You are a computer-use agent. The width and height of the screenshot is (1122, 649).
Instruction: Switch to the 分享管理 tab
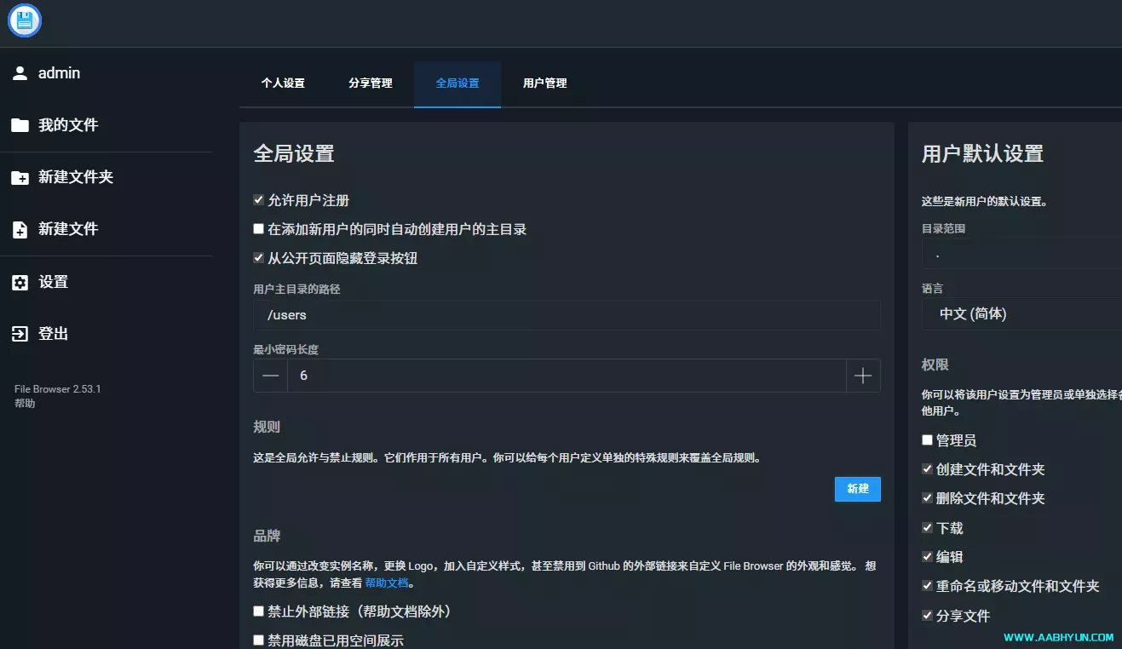(370, 83)
